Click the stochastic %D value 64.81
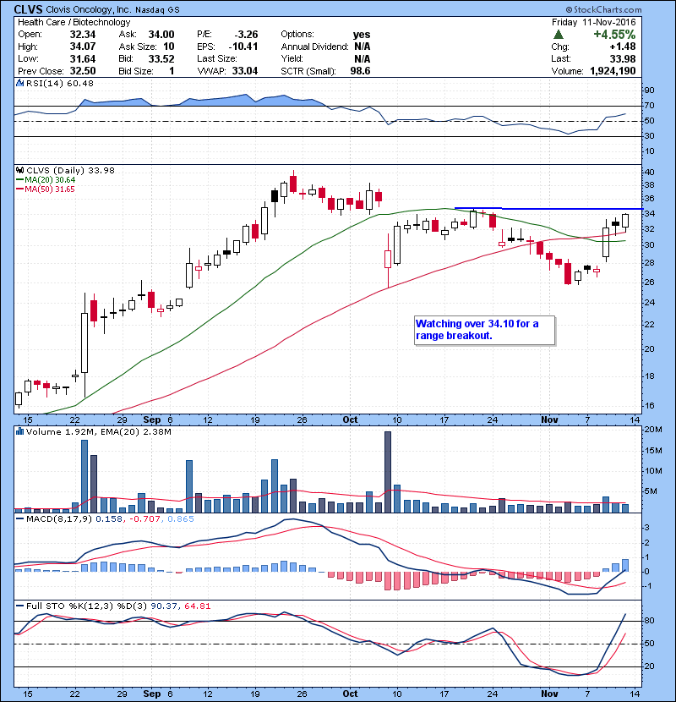This screenshot has height=702, width=676. point(197,606)
